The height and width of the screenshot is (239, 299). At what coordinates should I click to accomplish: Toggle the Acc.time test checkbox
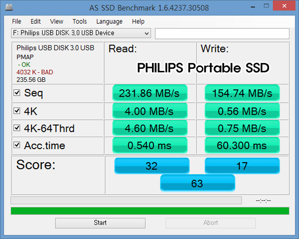pyautogui.click(x=17, y=145)
